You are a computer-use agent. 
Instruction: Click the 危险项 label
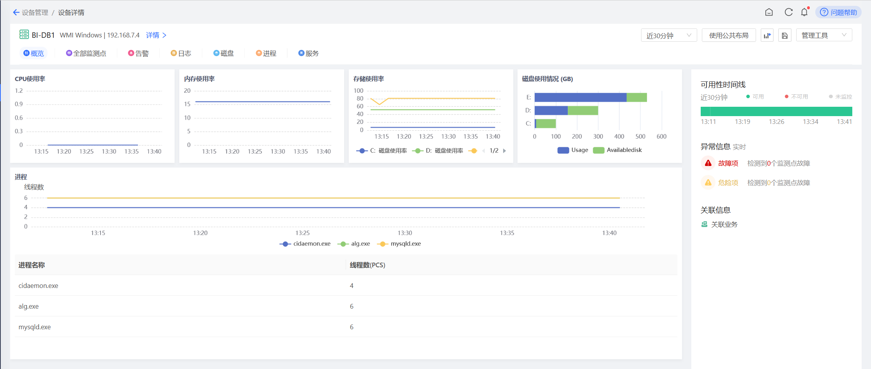click(728, 182)
